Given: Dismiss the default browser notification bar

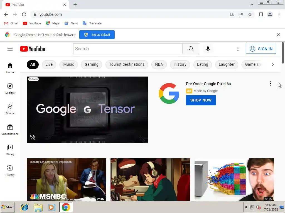Looking at the screenshot, I should click(x=278, y=35).
